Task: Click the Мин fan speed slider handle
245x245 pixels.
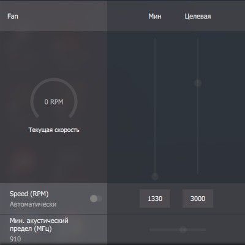Action: tap(155, 177)
